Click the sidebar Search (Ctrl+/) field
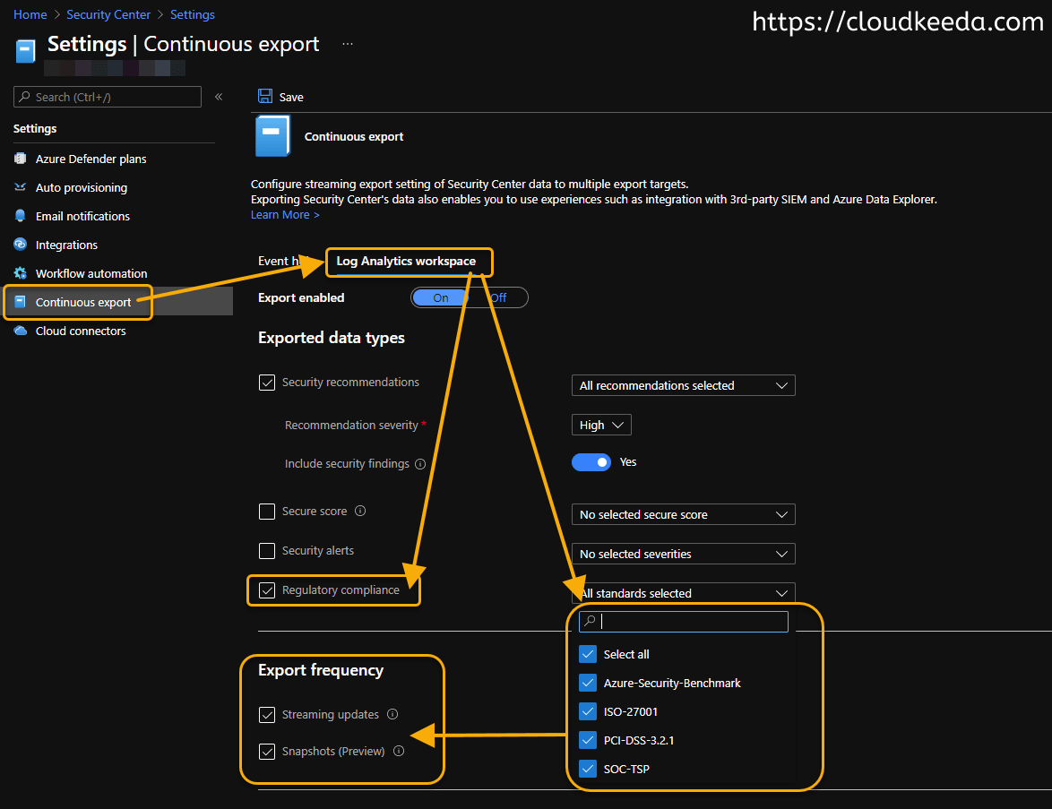The height and width of the screenshot is (809, 1052). point(108,97)
